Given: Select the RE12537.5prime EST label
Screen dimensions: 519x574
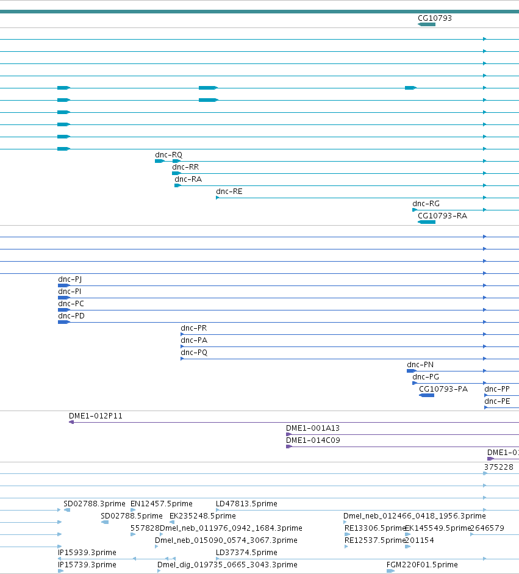Looking at the screenshot, I should pyautogui.click(x=375, y=540).
